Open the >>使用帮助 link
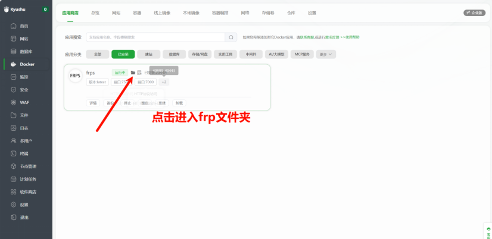 click(x=350, y=37)
